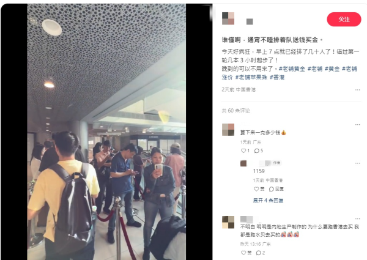367x260 pixels.
Task: Click the reply author's small avatar
Action: tap(243, 163)
